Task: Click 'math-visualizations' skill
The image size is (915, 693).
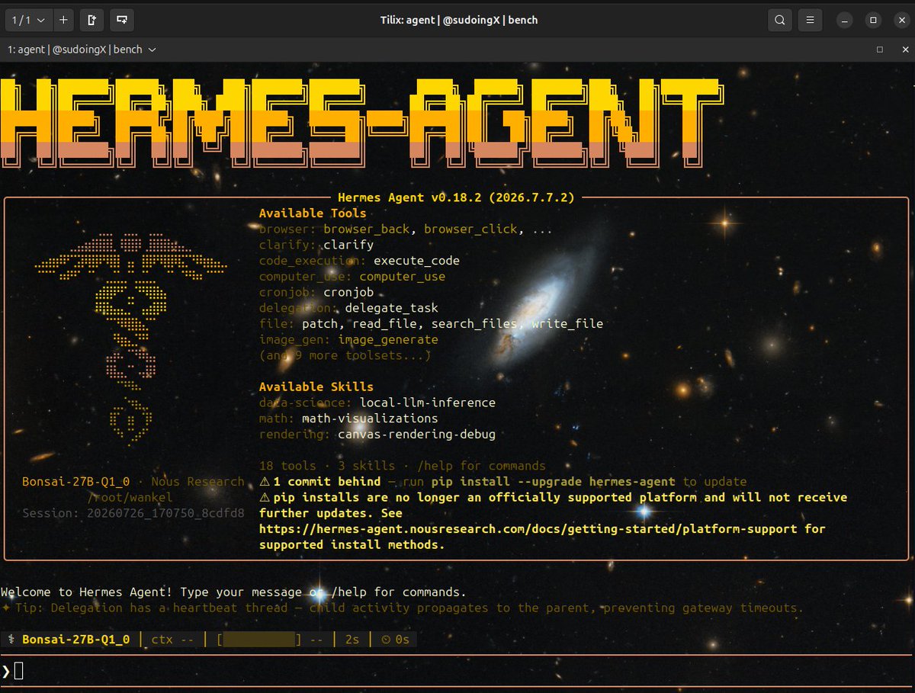Action: (370, 419)
